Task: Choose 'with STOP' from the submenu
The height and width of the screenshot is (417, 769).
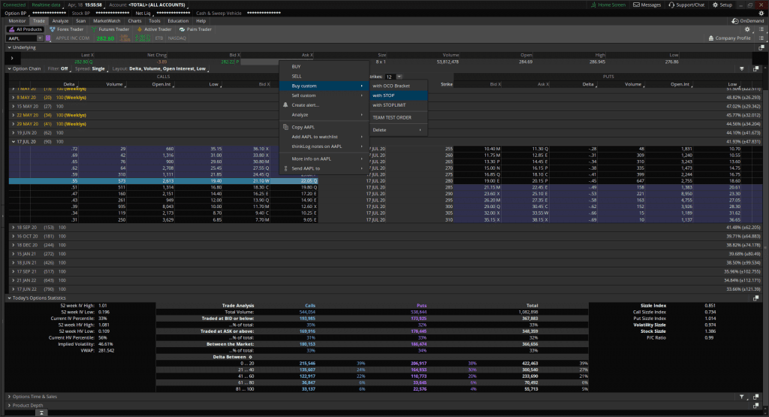Action: pyautogui.click(x=383, y=95)
